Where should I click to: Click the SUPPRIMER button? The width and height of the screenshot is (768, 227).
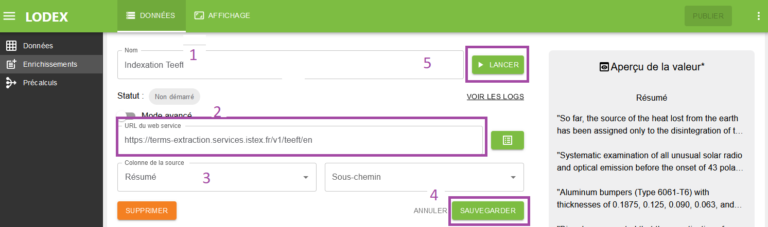point(147,211)
